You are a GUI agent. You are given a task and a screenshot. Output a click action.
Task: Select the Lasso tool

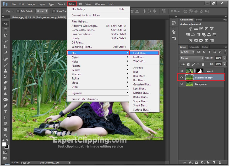tap(6, 35)
